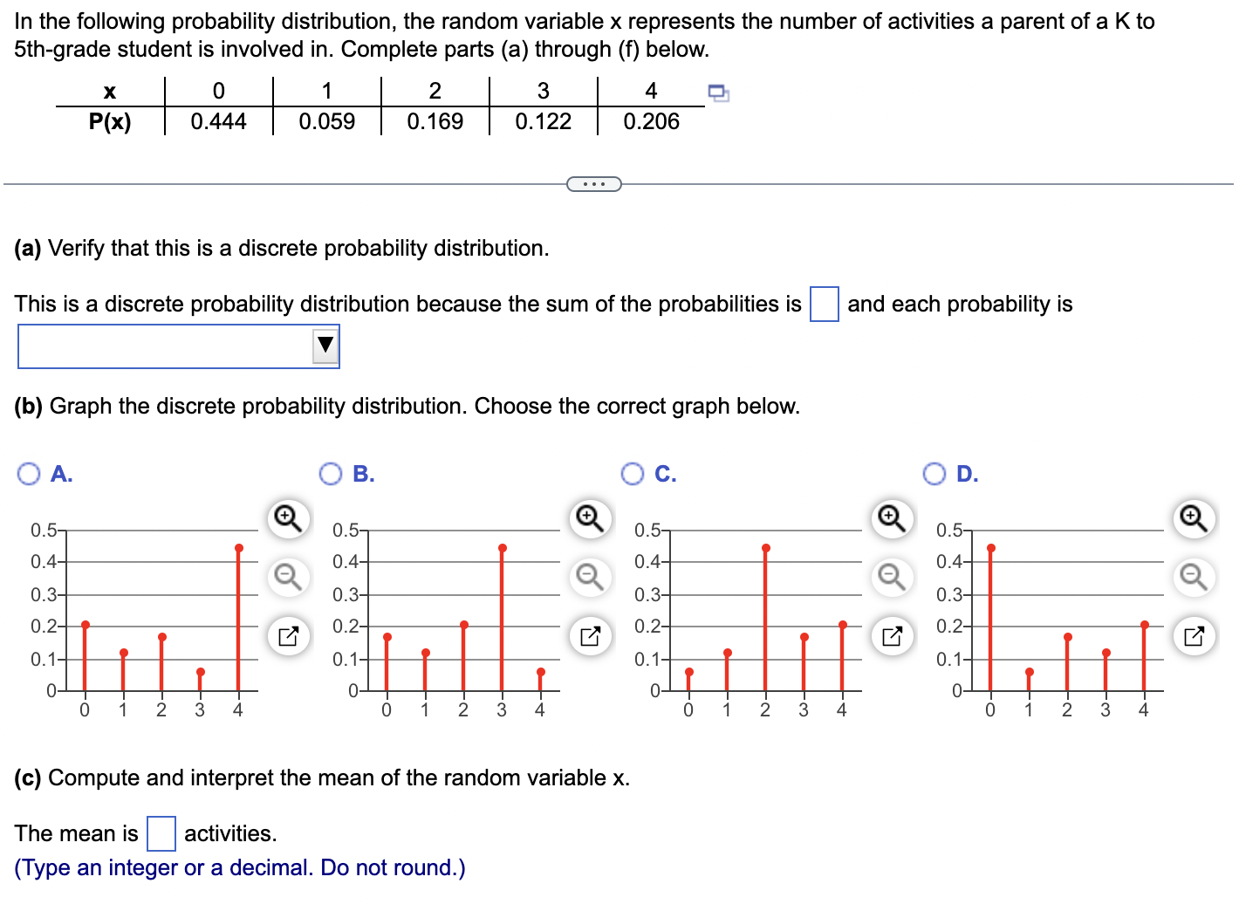
Task: Select graph choice C
Action: coord(633,473)
